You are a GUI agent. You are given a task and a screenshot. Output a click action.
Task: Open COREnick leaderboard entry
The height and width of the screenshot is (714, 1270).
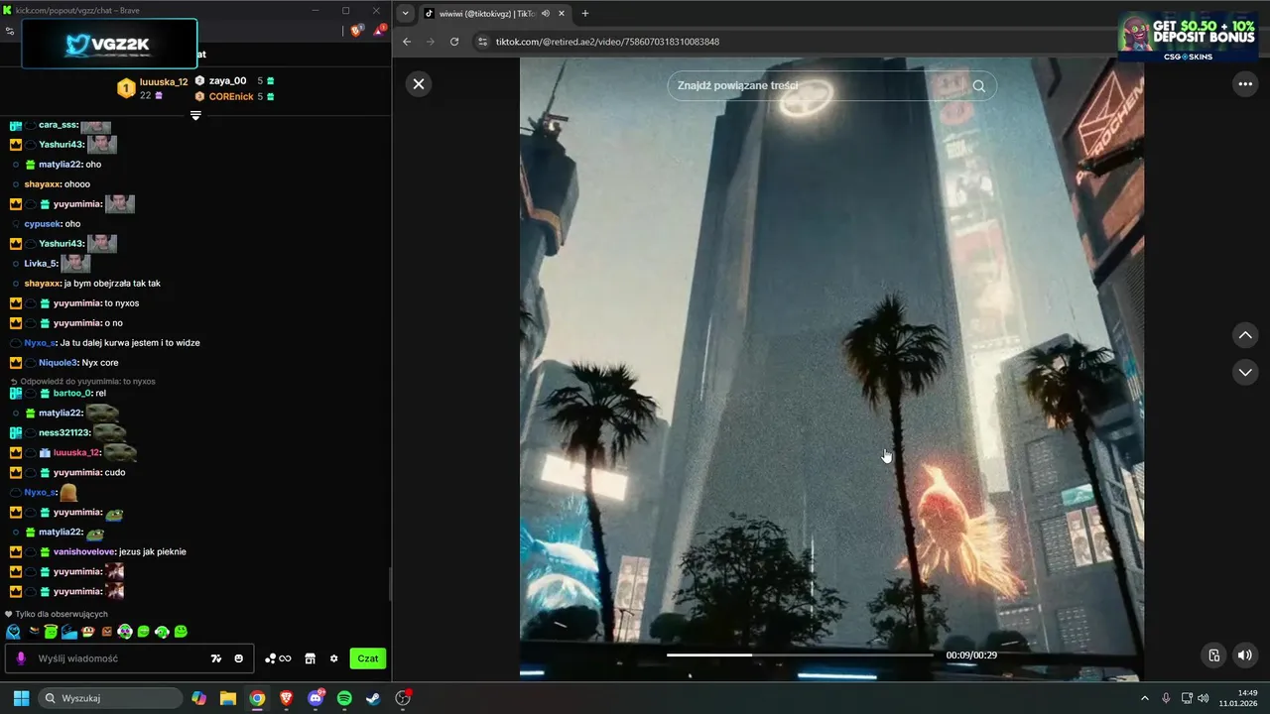(234, 96)
